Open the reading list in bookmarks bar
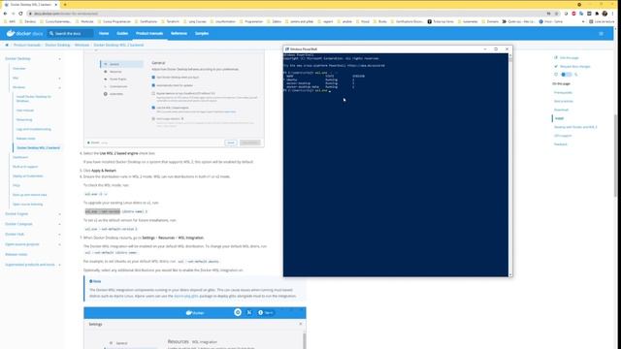621x349 pixels. coord(602,21)
